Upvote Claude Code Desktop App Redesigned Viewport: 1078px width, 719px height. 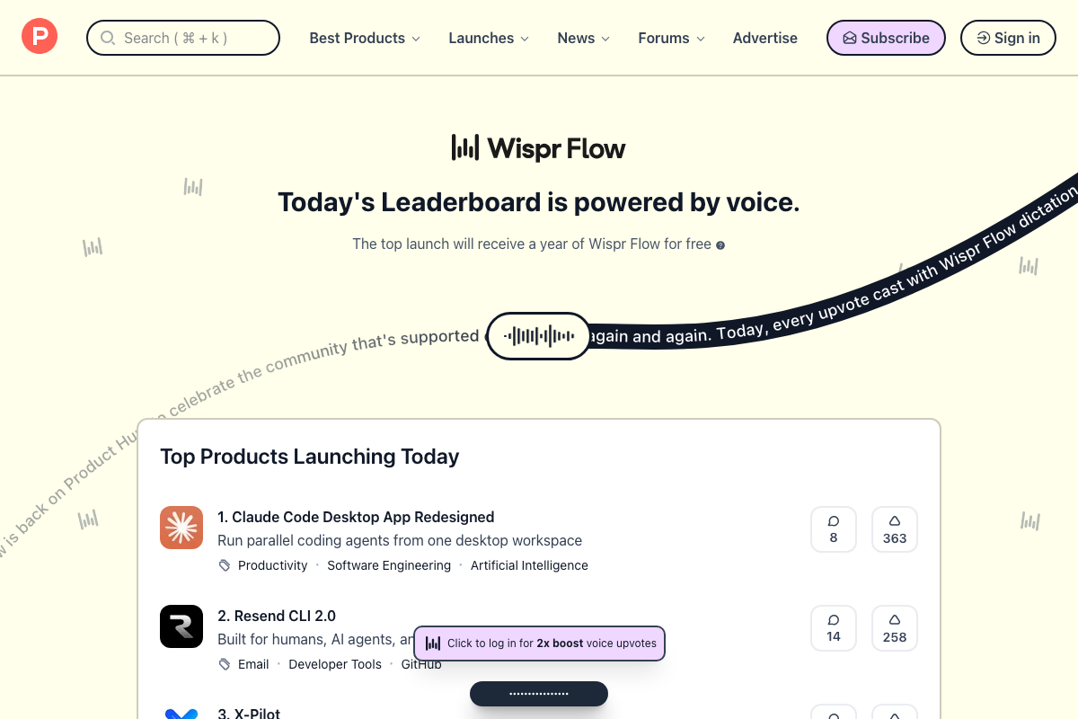(894, 528)
